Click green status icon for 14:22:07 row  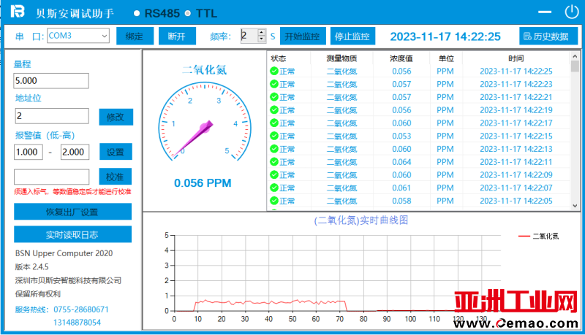274,188
